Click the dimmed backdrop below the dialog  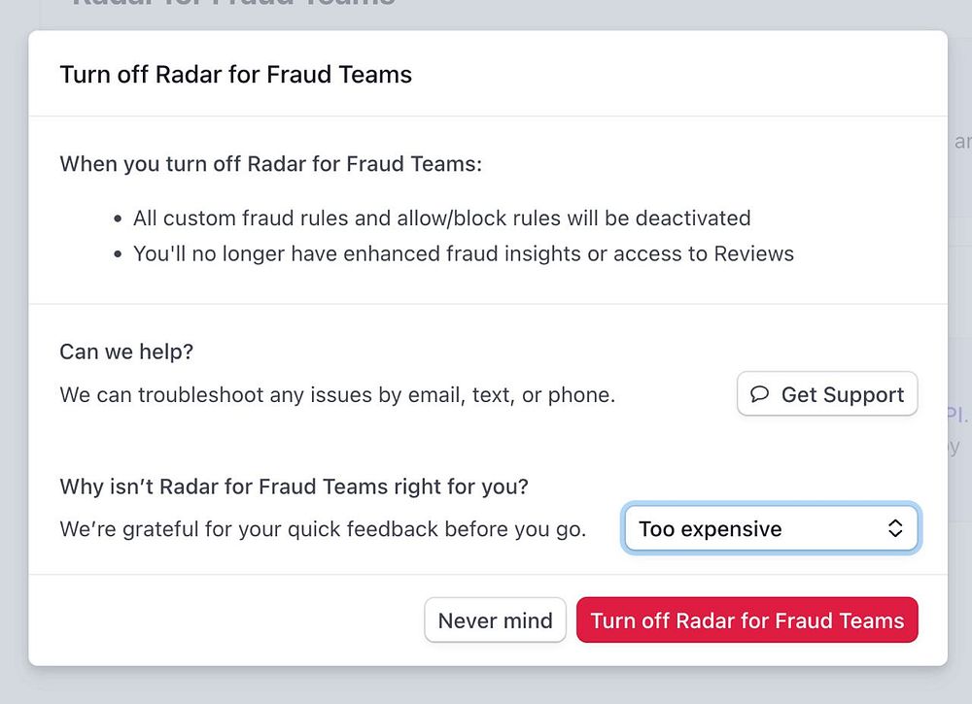(486, 686)
